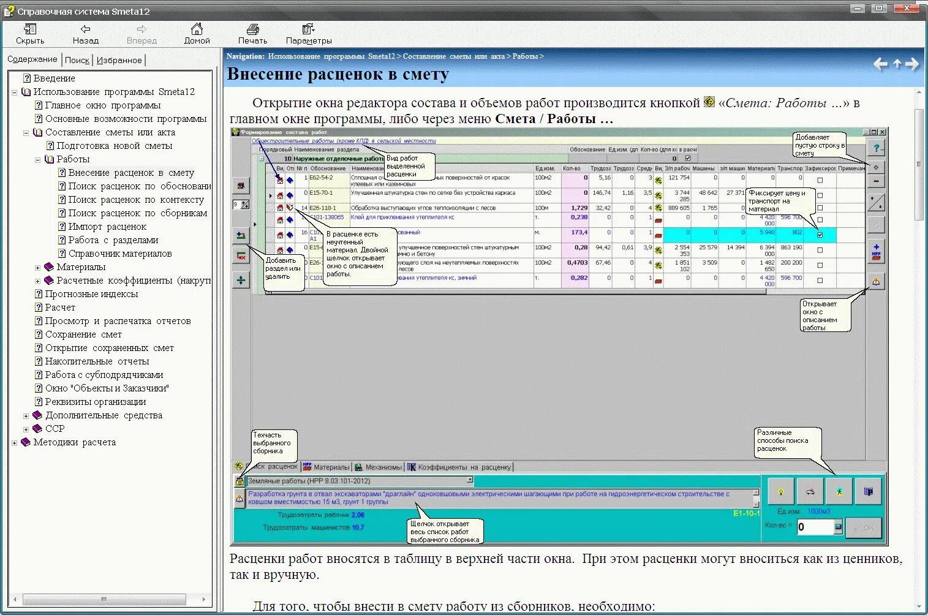Click the car search button in the illustration
928x615 pixels.
pyautogui.click(x=810, y=491)
